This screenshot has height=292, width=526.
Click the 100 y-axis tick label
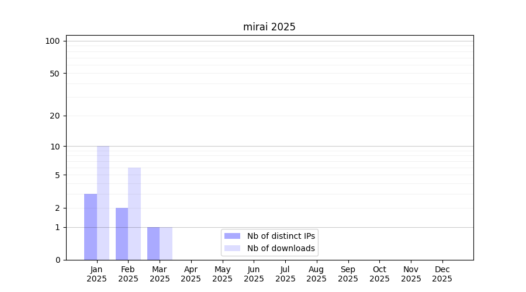tap(53, 41)
